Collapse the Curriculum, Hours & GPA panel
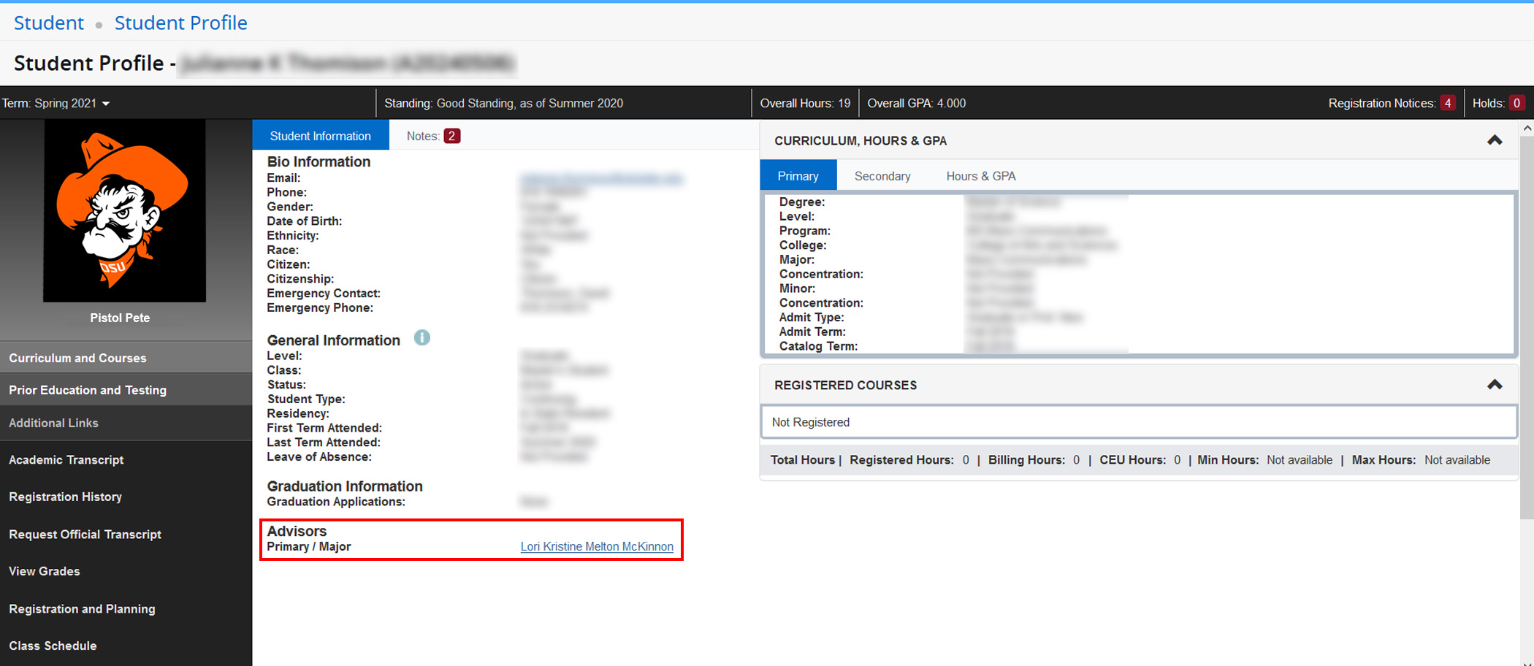Image resolution: width=1534 pixels, height=666 pixels. coord(1495,140)
